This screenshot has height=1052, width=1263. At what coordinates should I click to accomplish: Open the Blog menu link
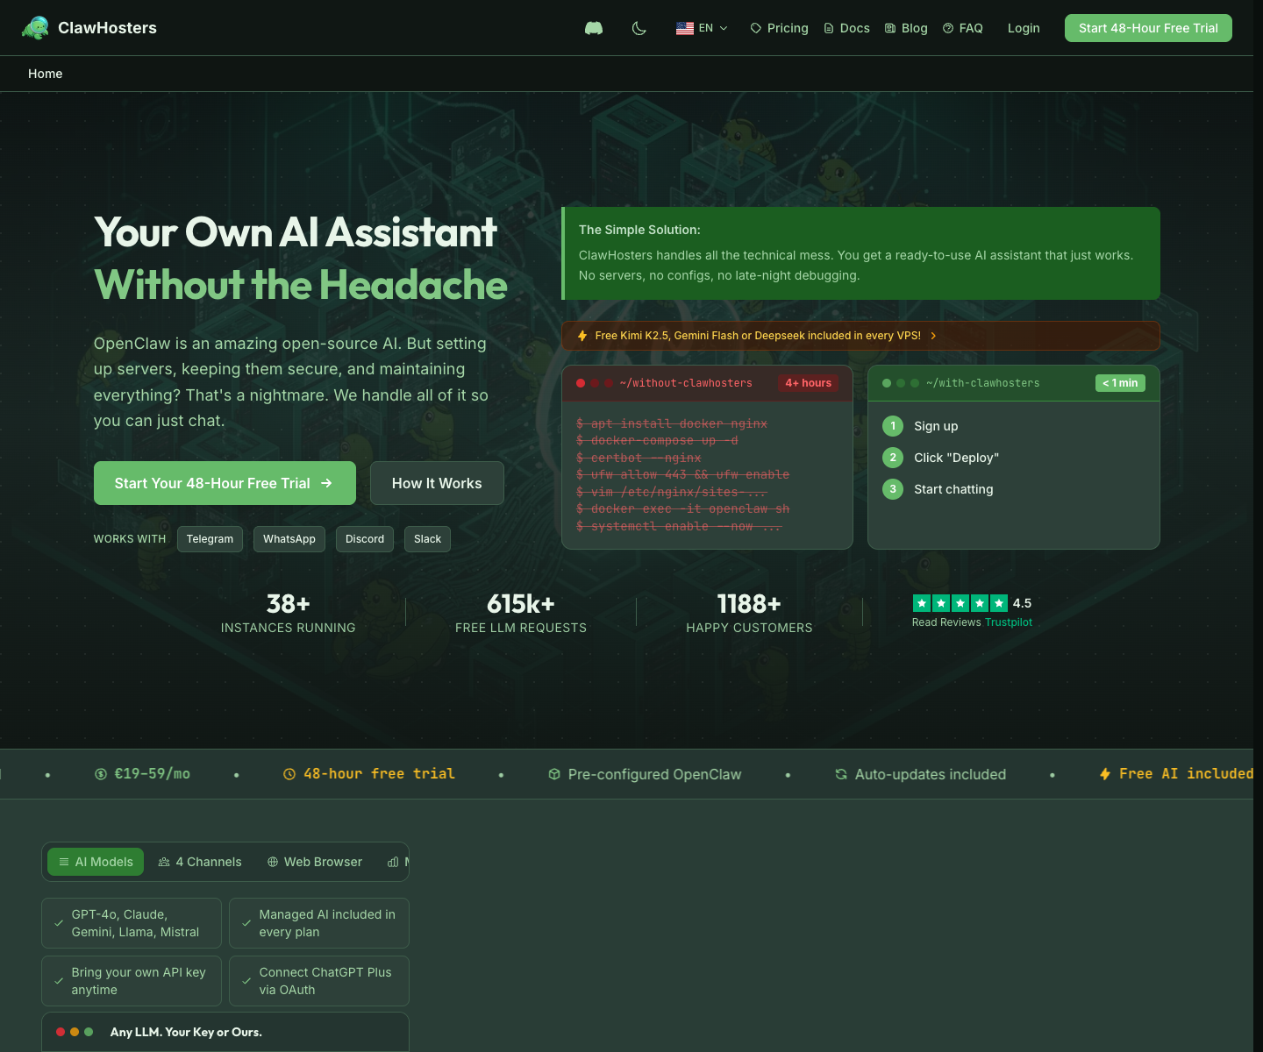click(x=906, y=28)
